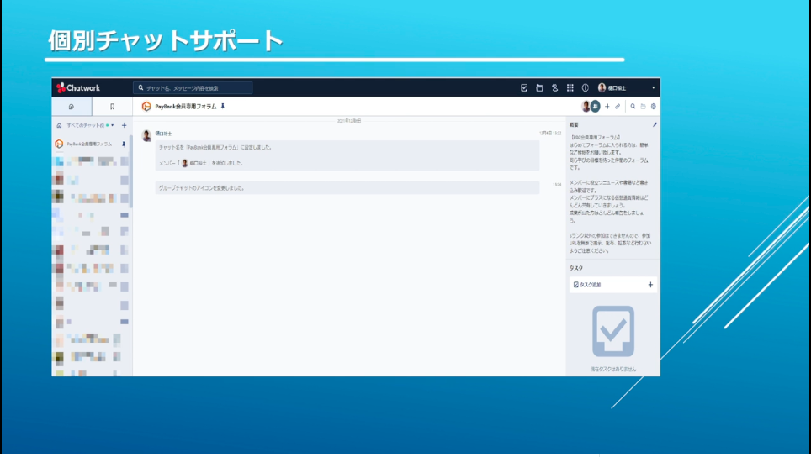Viewport: 811px width, 457px height.
Task: Add member with header plus icon
Action: click(607, 107)
